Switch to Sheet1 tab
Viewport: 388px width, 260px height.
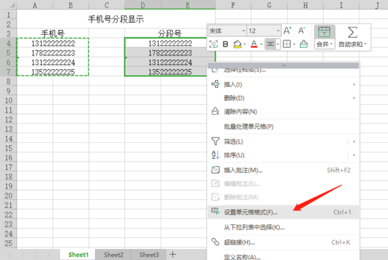pos(78,255)
